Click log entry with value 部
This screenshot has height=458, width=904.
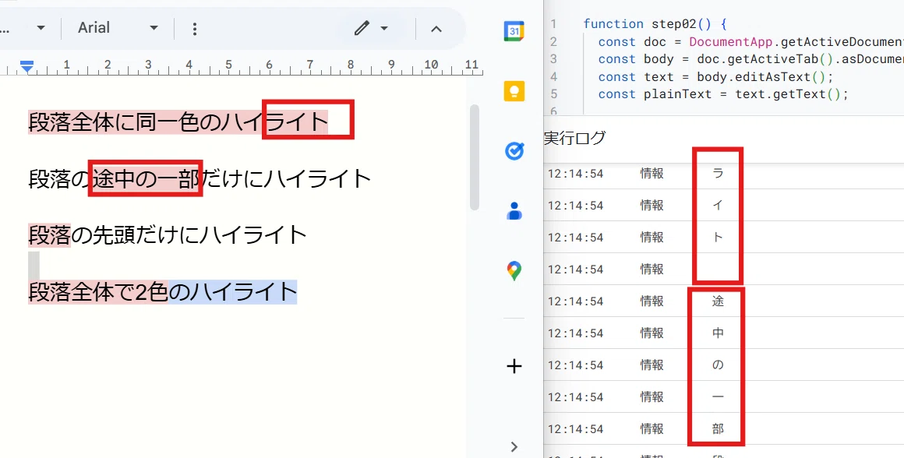tap(723, 428)
